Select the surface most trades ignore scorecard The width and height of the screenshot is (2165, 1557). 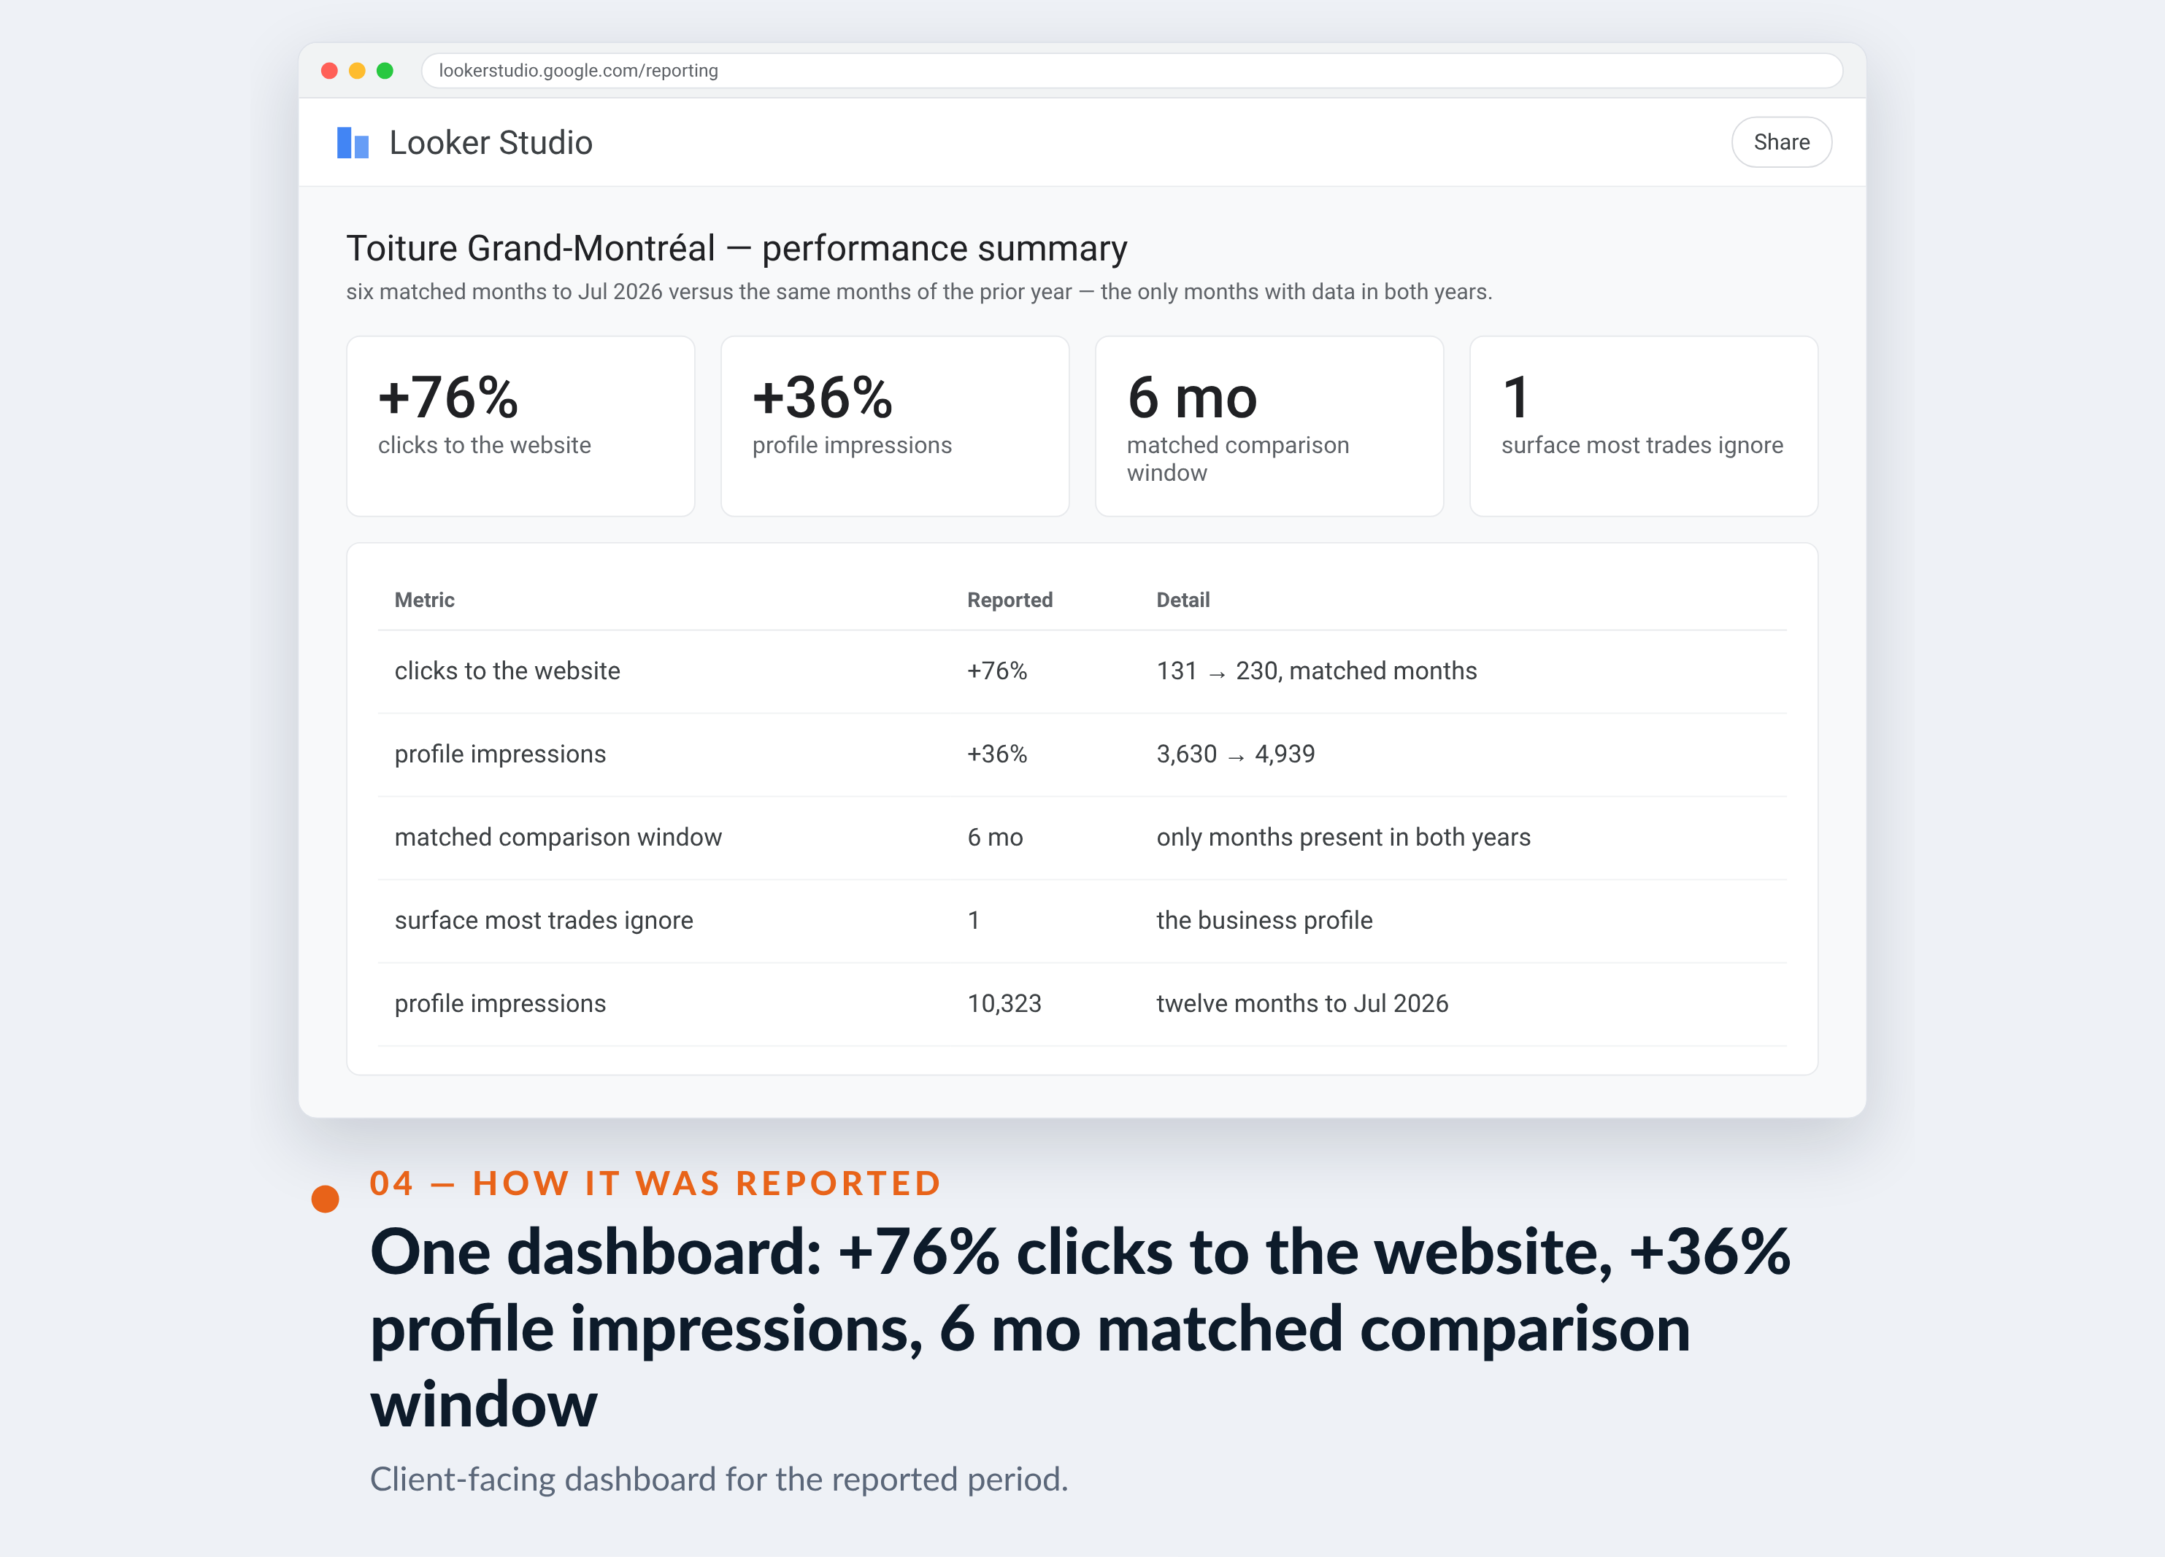1643,425
